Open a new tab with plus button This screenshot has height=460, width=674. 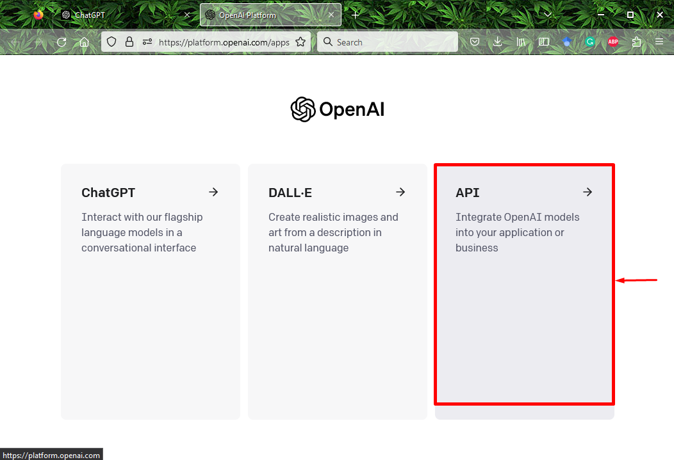tap(356, 15)
